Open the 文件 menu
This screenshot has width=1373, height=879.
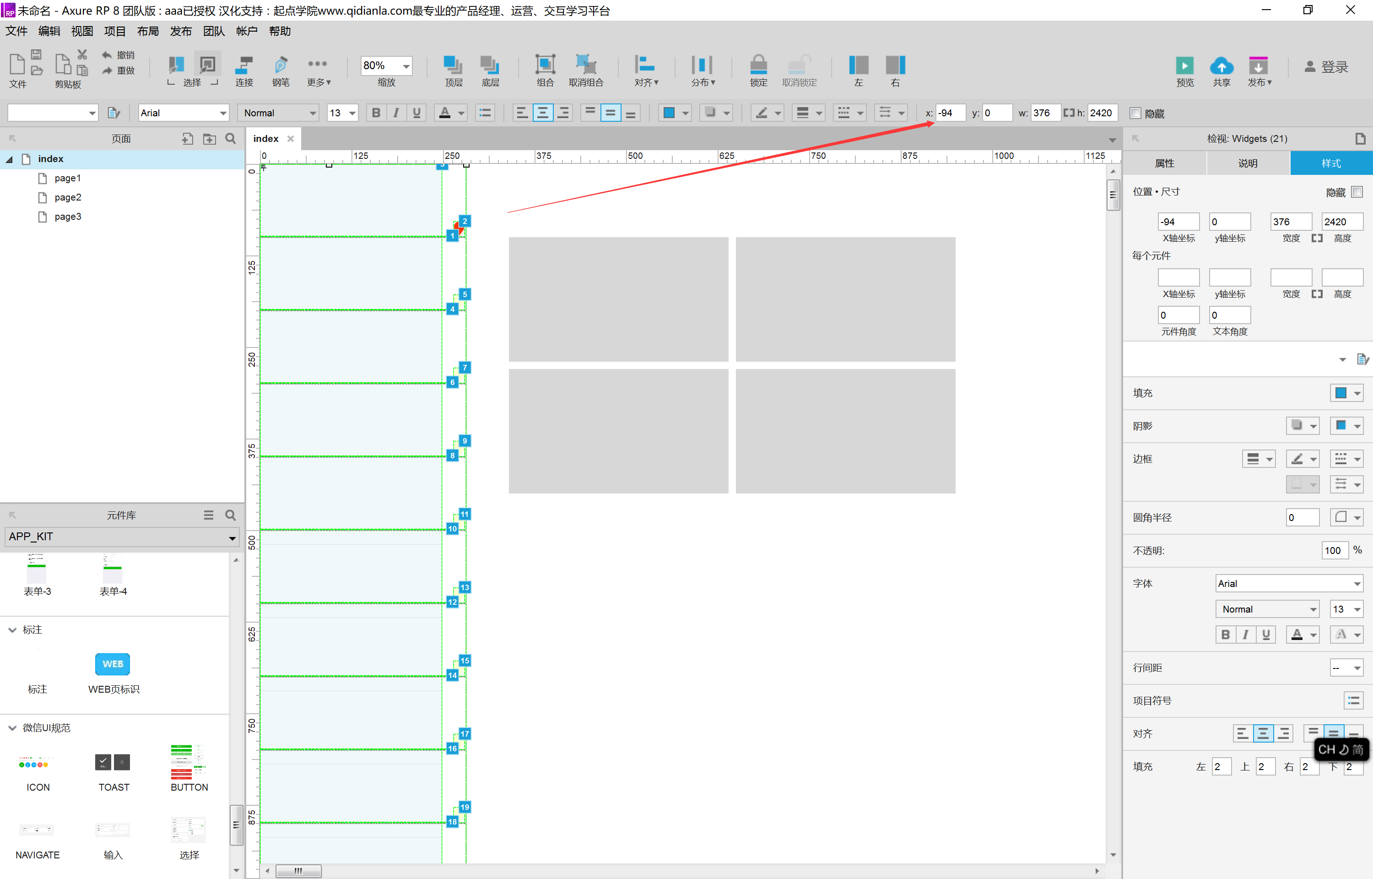pyautogui.click(x=16, y=32)
